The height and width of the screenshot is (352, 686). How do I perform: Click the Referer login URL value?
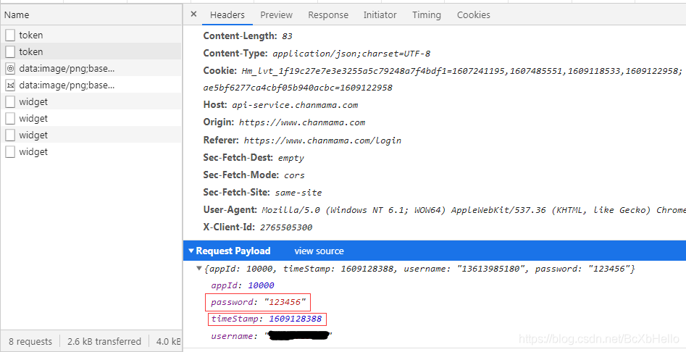[322, 141]
